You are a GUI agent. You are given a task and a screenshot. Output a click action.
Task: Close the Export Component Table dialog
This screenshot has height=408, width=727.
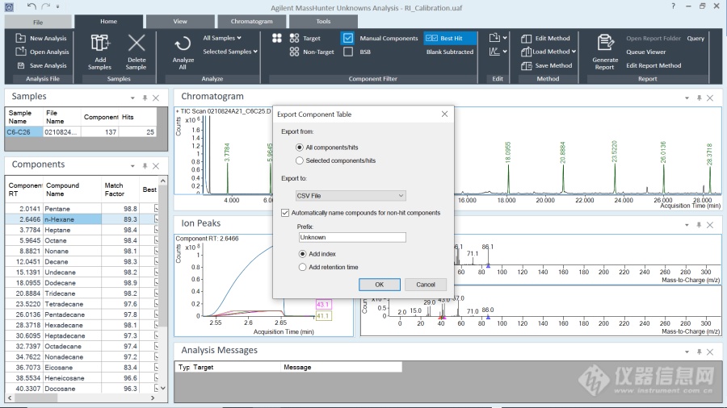coord(444,114)
